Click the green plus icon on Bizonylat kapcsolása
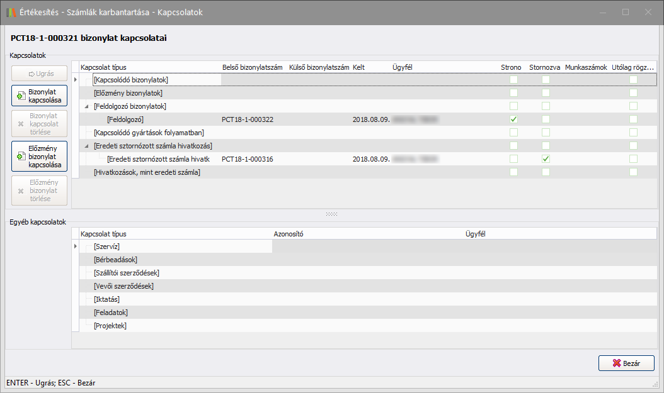The height and width of the screenshot is (393, 664). point(20,96)
